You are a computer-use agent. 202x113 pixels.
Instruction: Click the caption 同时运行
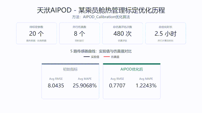tap(79, 41)
